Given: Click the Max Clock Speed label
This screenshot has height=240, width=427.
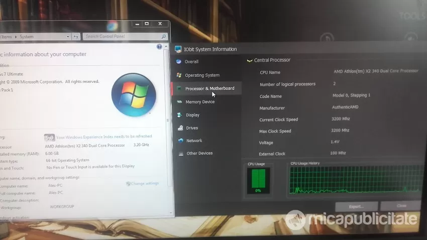Looking at the screenshot, I should [275, 131].
